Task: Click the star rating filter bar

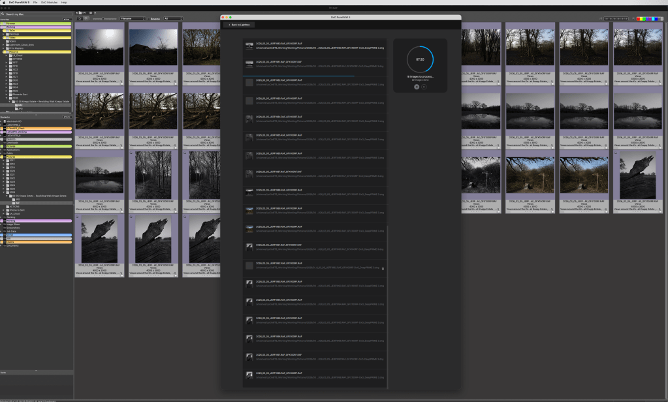Action: (616, 19)
